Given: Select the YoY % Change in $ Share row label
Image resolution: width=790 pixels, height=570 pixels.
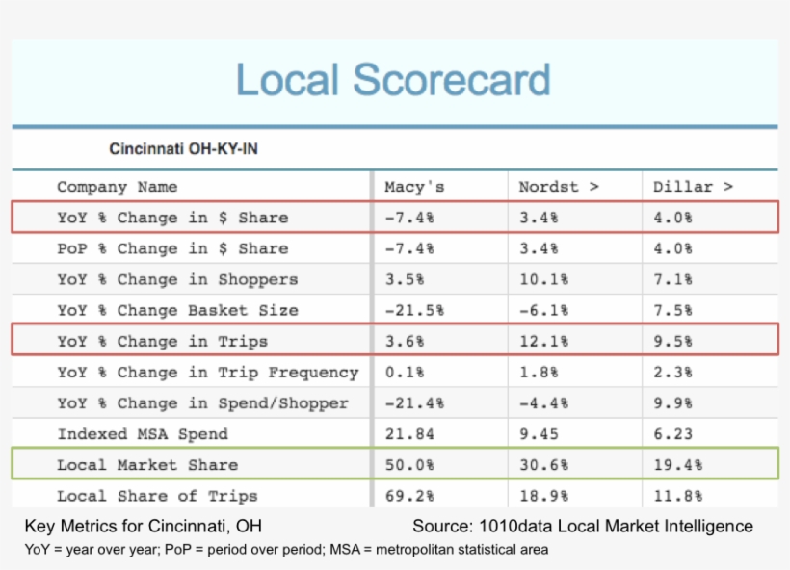Looking at the screenshot, I should (x=172, y=218).
